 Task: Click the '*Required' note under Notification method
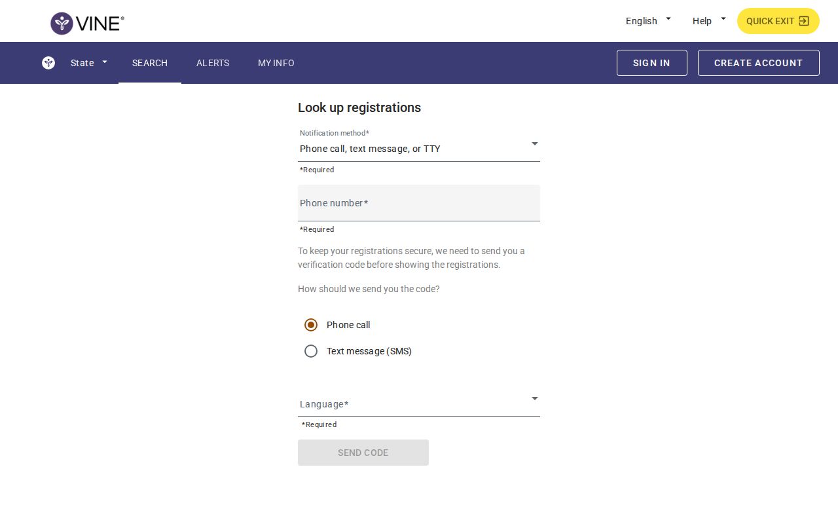coord(317,170)
